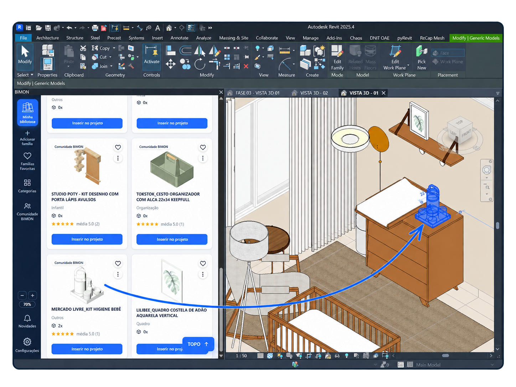
Task: Open the view tabs list dropdown
Action: [x=498, y=93]
